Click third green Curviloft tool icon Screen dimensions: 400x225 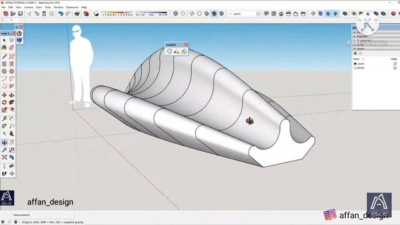(x=184, y=51)
